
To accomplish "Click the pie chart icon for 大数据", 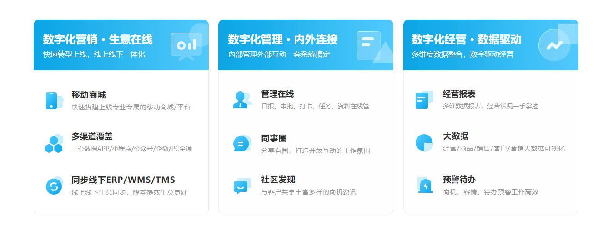I will pos(424,143).
